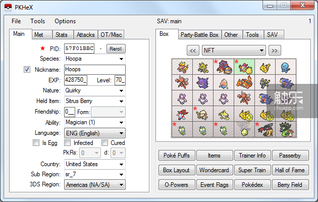Viewport: 318px width, 202px height.
Task: Click the highlighted Hoopa box slot
Action: [244, 67]
